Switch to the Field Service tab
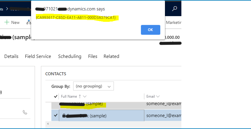 coord(38,56)
